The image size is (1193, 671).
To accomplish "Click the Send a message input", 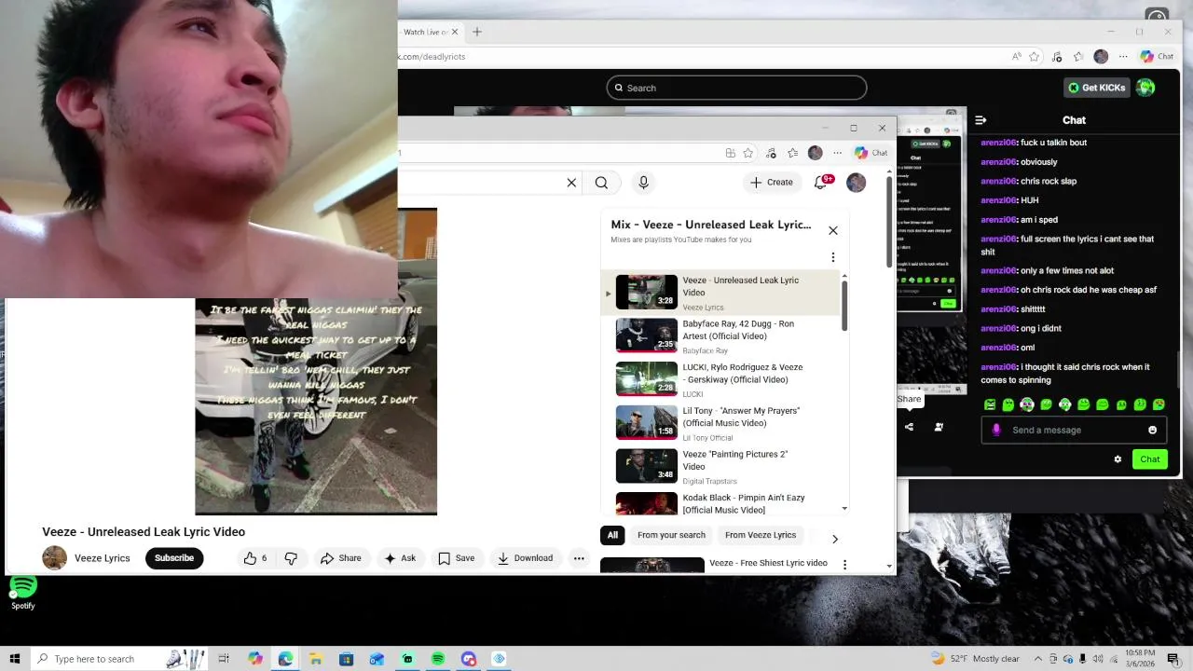I will [x=1074, y=430].
